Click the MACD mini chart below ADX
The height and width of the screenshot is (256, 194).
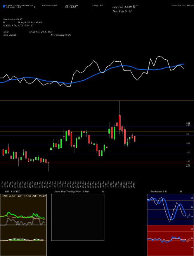pos(23,240)
